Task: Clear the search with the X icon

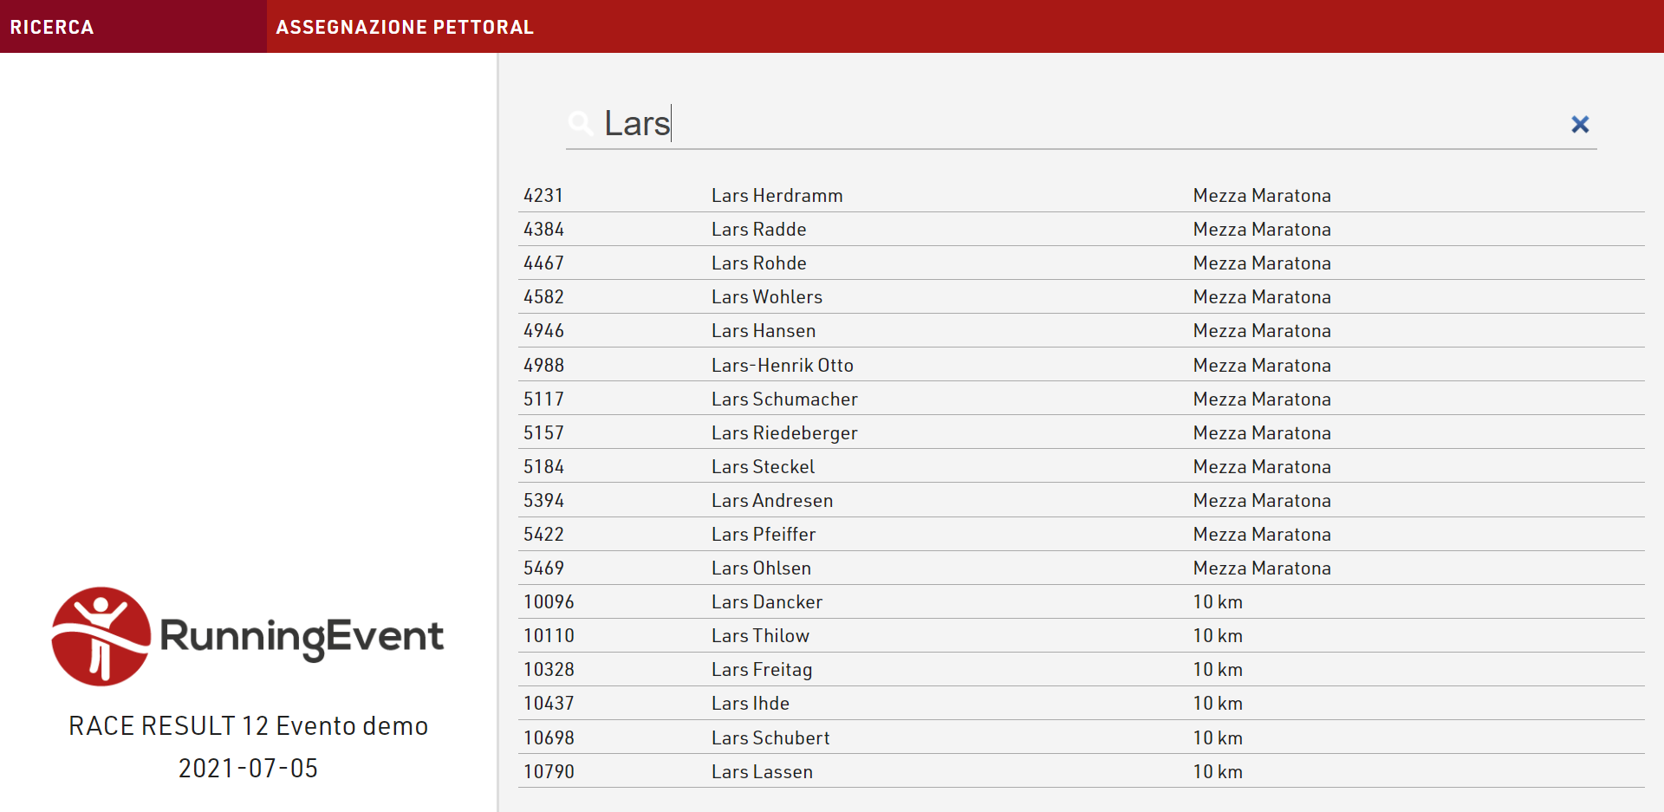Action: (x=1579, y=125)
